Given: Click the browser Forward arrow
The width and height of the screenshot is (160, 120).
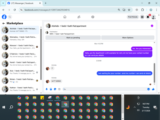Looking at the screenshot, I should [x=9, y=10].
